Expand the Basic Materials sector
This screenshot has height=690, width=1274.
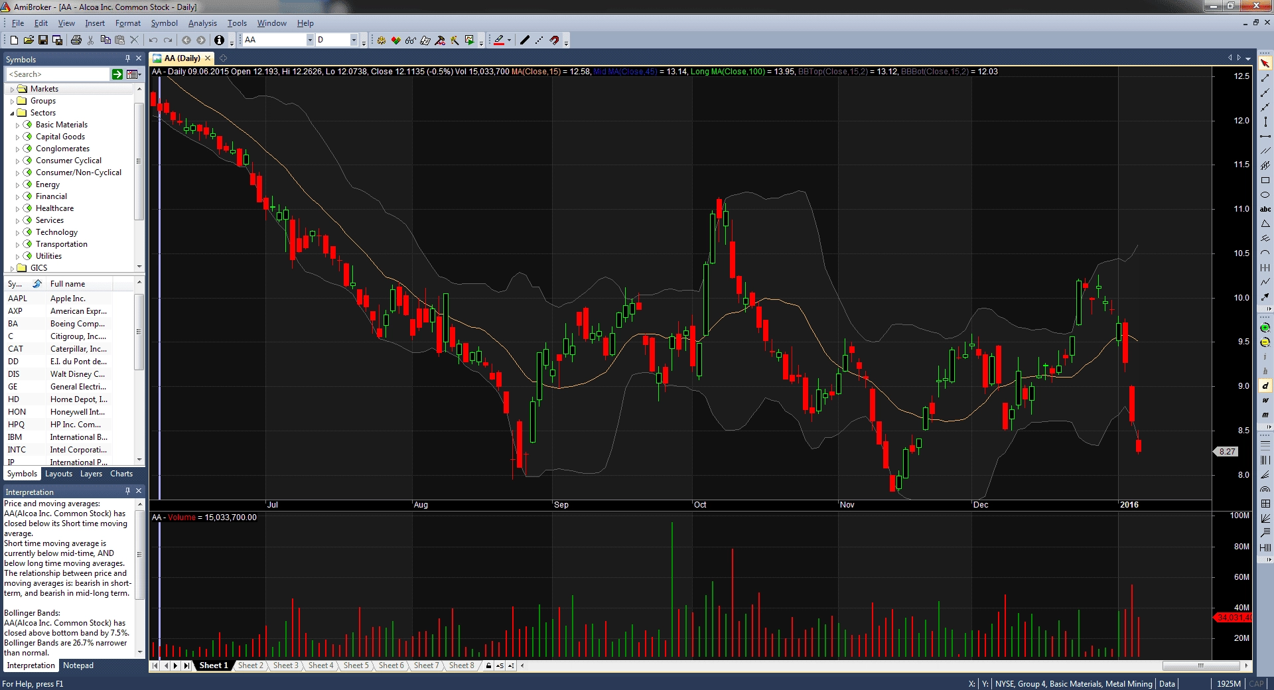click(x=18, y=125)
